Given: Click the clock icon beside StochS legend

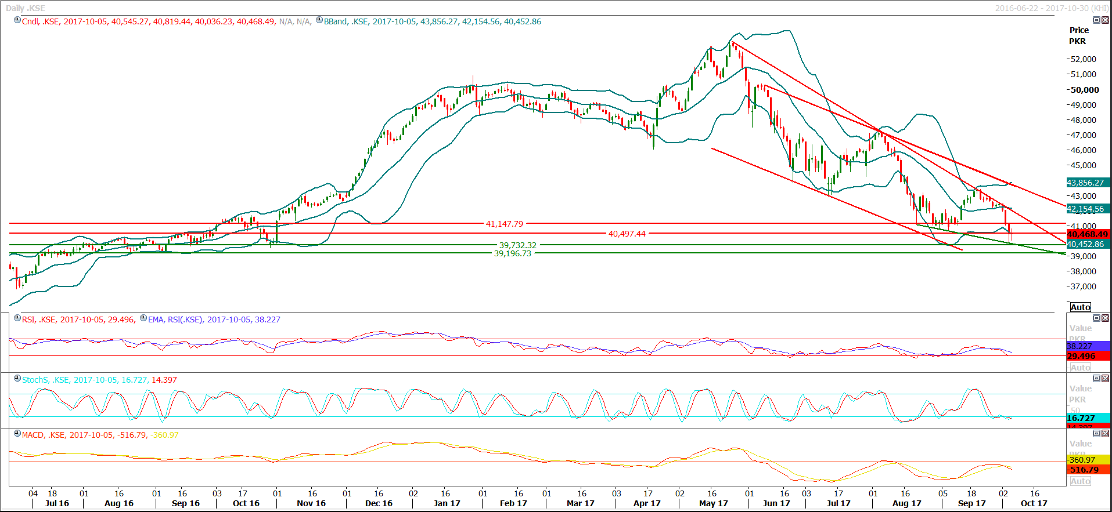Looking at the screenshot, I should pos(17,379).
